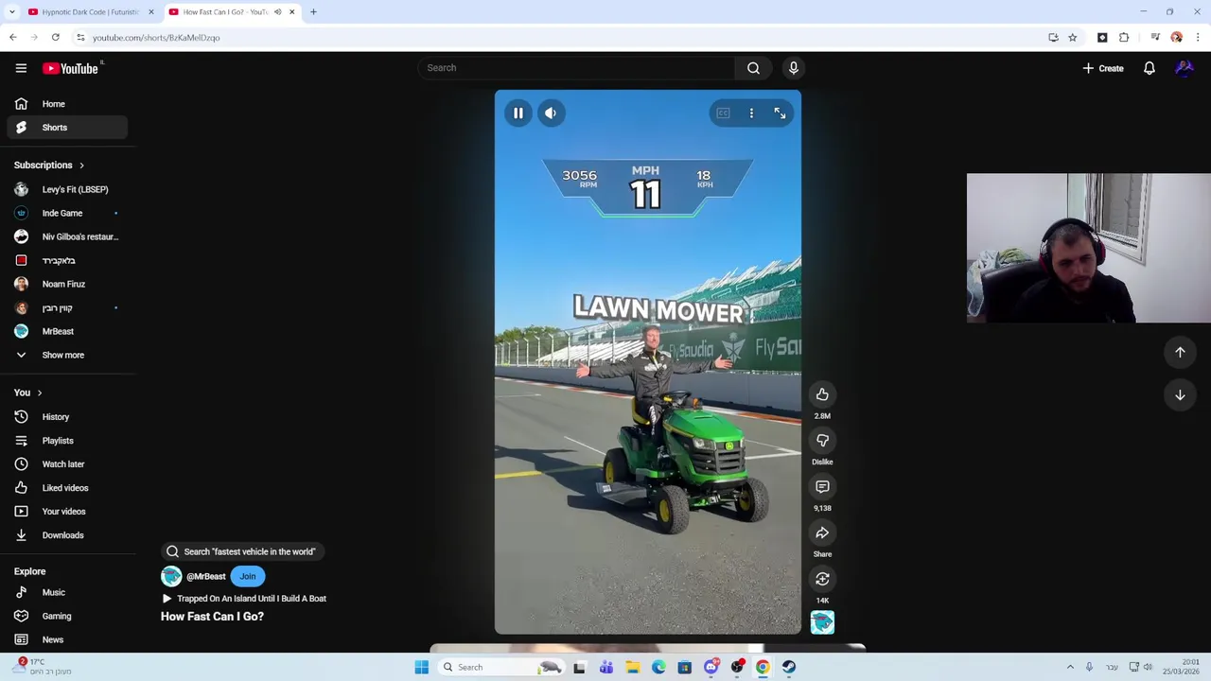This screenshot has width=1211, height=681.
Task: Open the @MrBeast channel link
Action: pyautogui.click(x=205, y=576)
